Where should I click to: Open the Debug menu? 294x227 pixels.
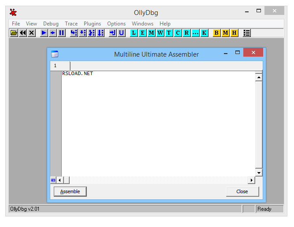[51, 24]
